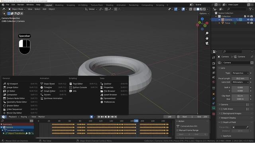Click the Geometry Node Editor icon
Image resolution: width=255 pixels, height=143 pixels.
[x=4, y=102]
